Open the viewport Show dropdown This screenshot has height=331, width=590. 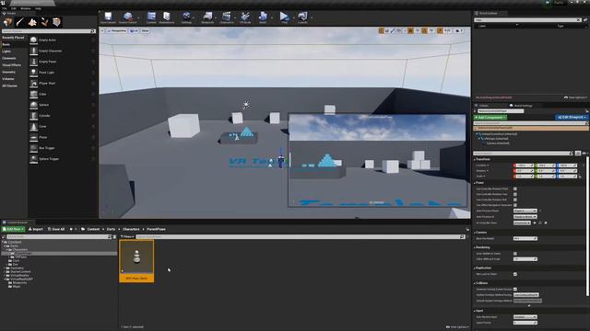(146, 30)
